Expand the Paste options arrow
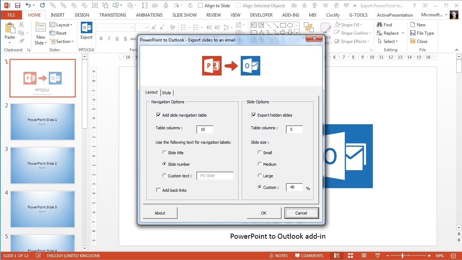 10,43
